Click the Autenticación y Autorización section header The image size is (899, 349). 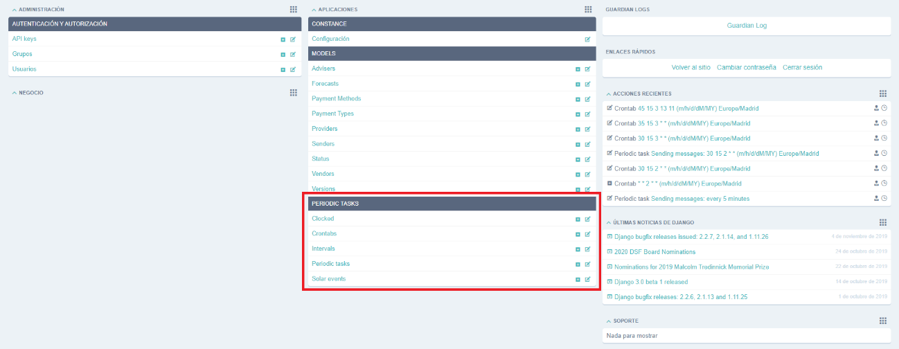[155, 24]
